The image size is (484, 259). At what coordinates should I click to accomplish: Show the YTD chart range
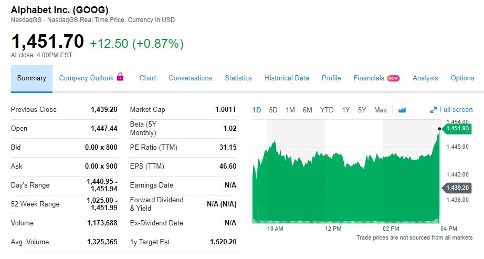[327, 110]
